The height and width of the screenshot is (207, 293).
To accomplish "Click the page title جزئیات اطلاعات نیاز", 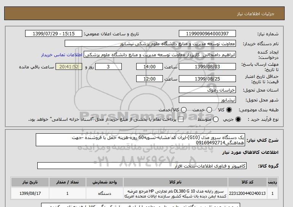I will pos(255,14).
